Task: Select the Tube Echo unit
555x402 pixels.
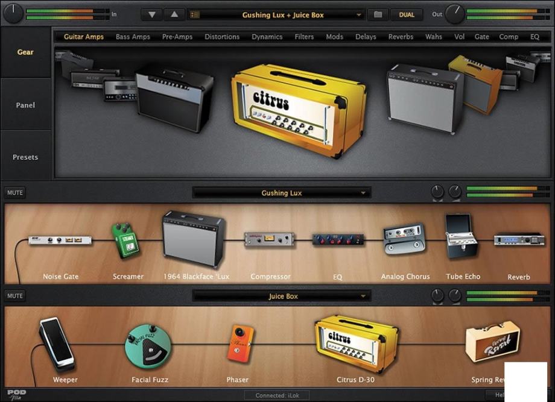Action: tap(461, 236)
